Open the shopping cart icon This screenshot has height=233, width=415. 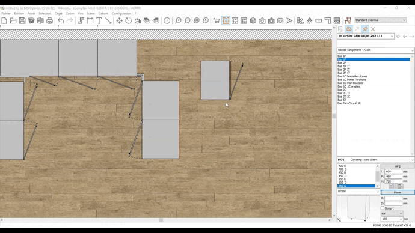click(x=217, y=20)
